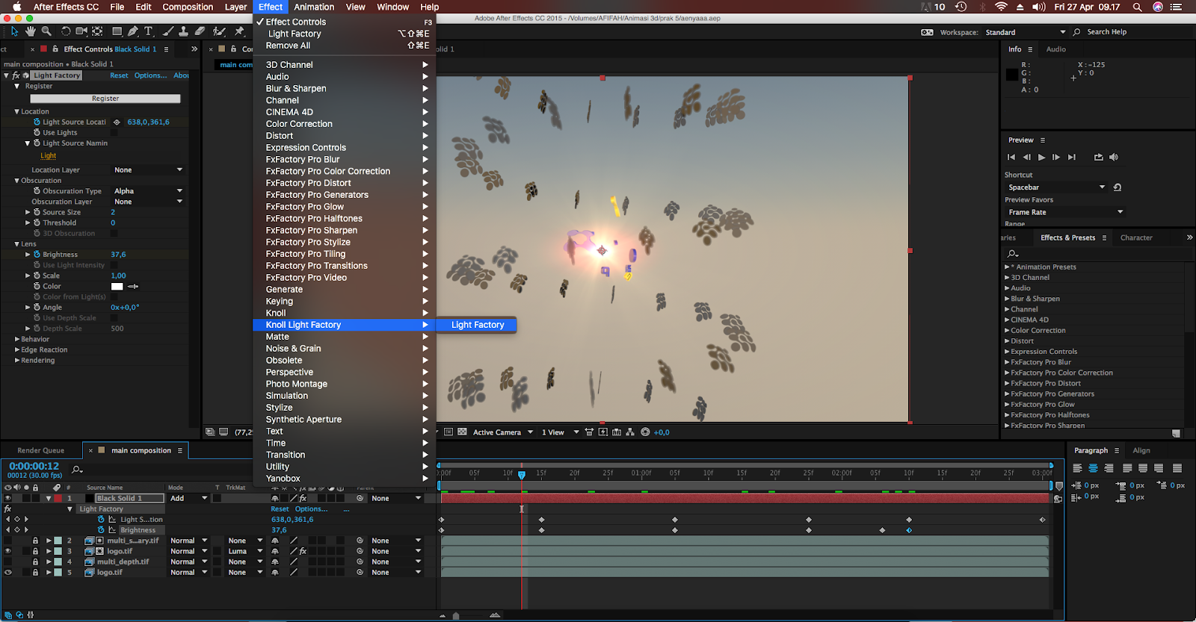Image resolution: width=1196 pixels, height=622 pixels.
Task: Choose Light Factory from the submenu
Action: (478, 325)
